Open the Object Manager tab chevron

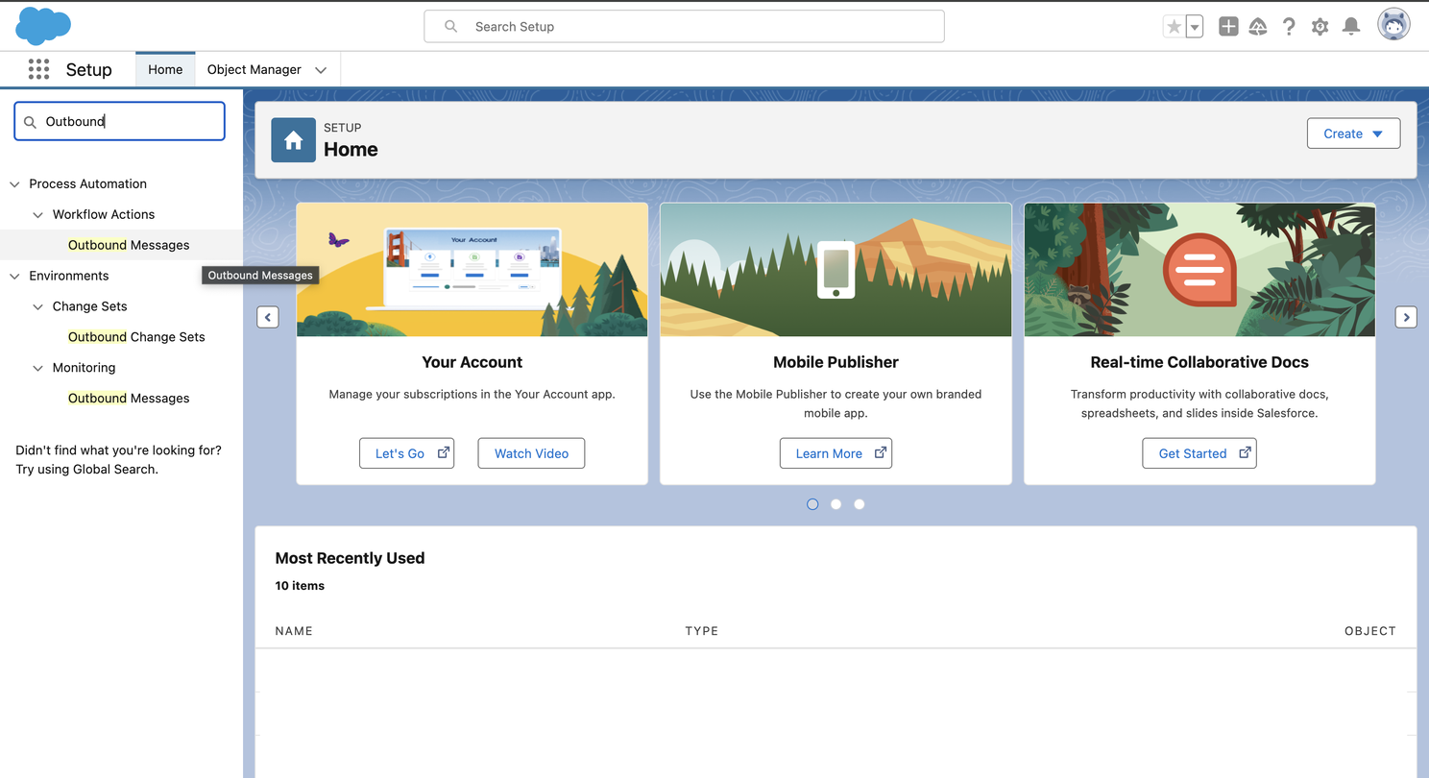coord(321,70)
